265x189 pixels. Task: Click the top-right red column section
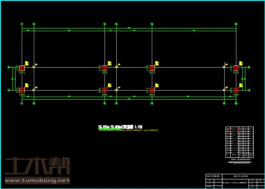236,68
